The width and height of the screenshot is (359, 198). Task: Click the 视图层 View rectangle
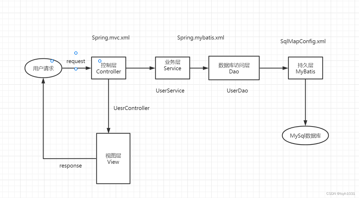pyautogui.click(x=113, y=159)
